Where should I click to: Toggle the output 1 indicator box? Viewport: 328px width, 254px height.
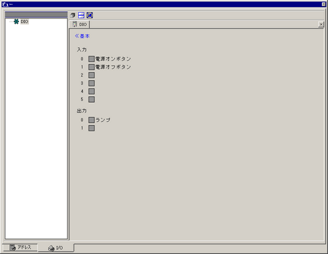(91, 128)
